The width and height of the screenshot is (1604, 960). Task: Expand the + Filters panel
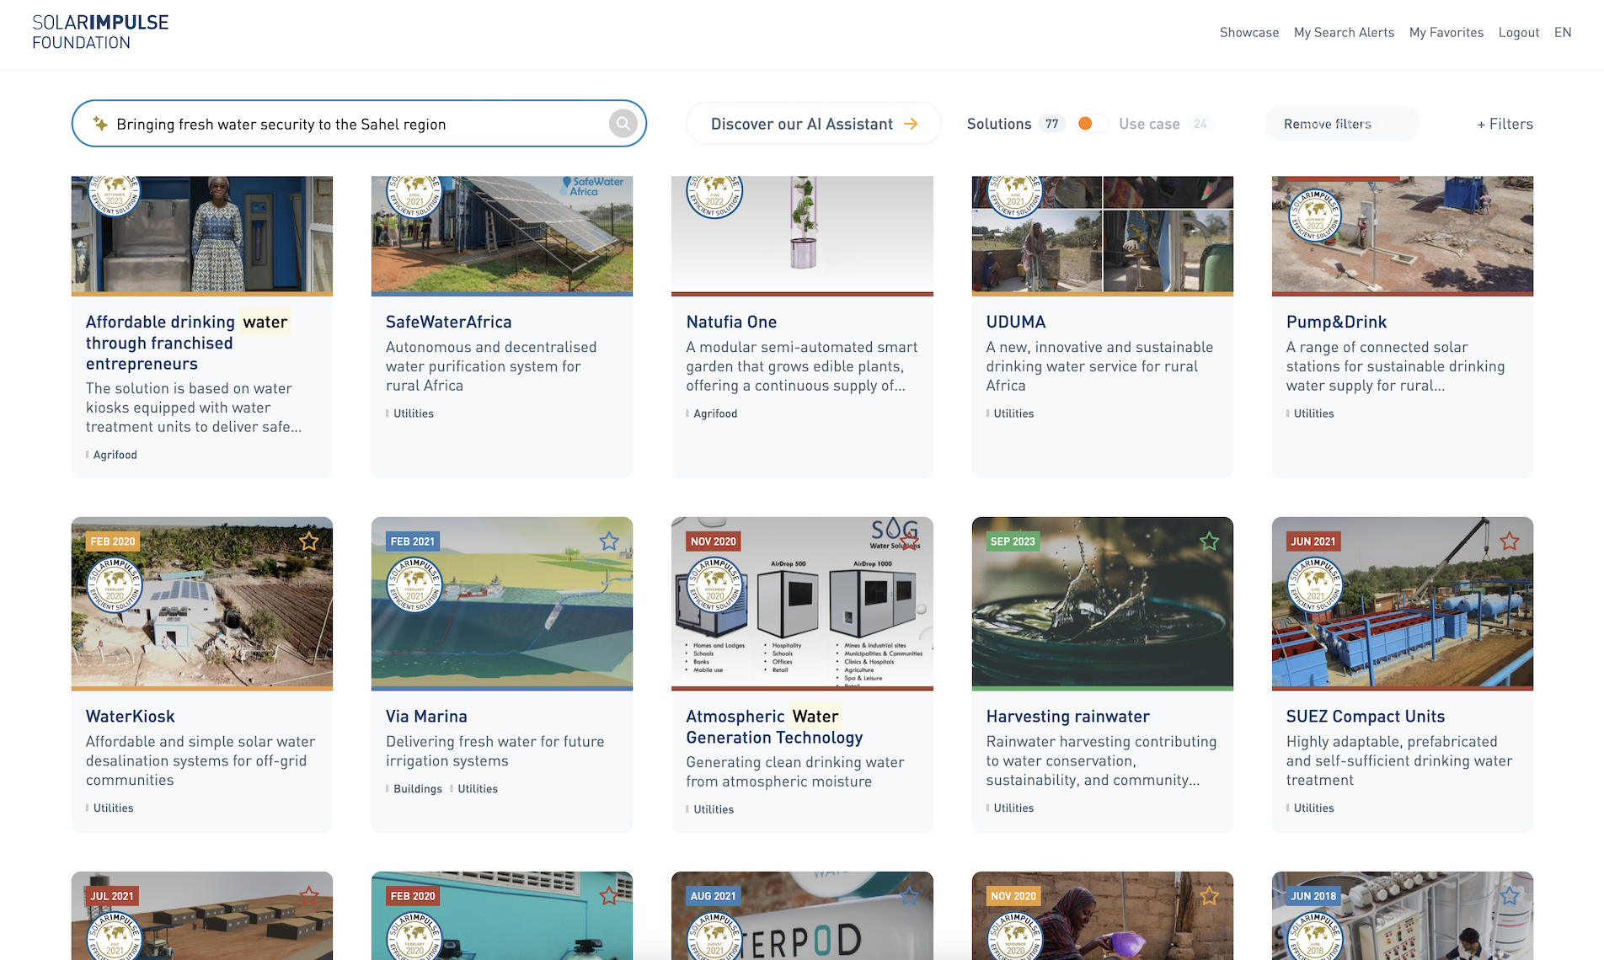click(1505, 124)
